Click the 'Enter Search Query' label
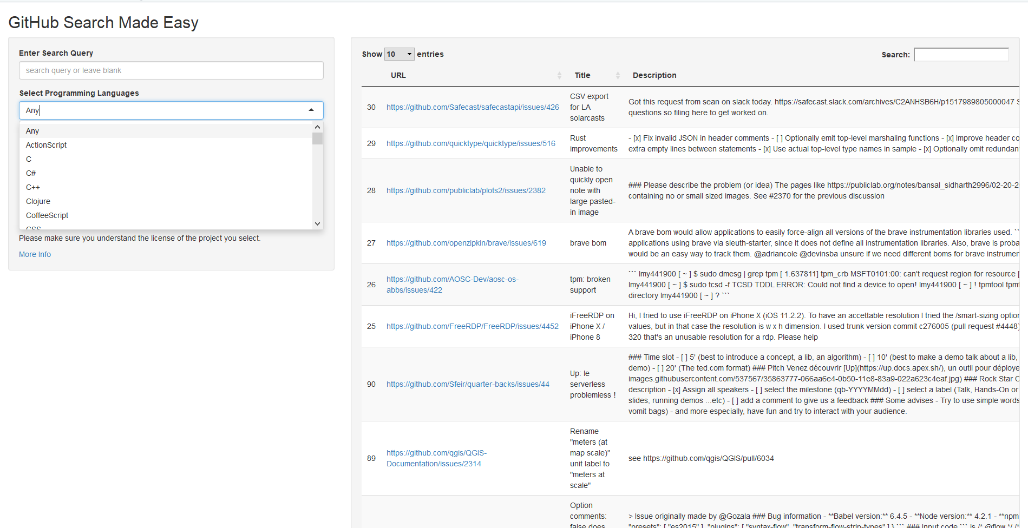This screenshot has height=528, width=1028. coord(56,53)
